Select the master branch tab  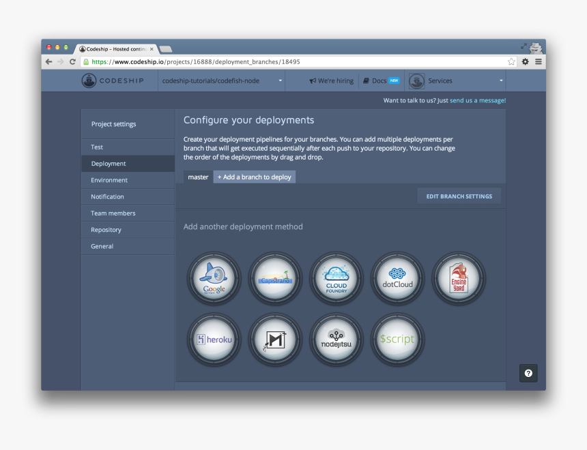point(198,177)
